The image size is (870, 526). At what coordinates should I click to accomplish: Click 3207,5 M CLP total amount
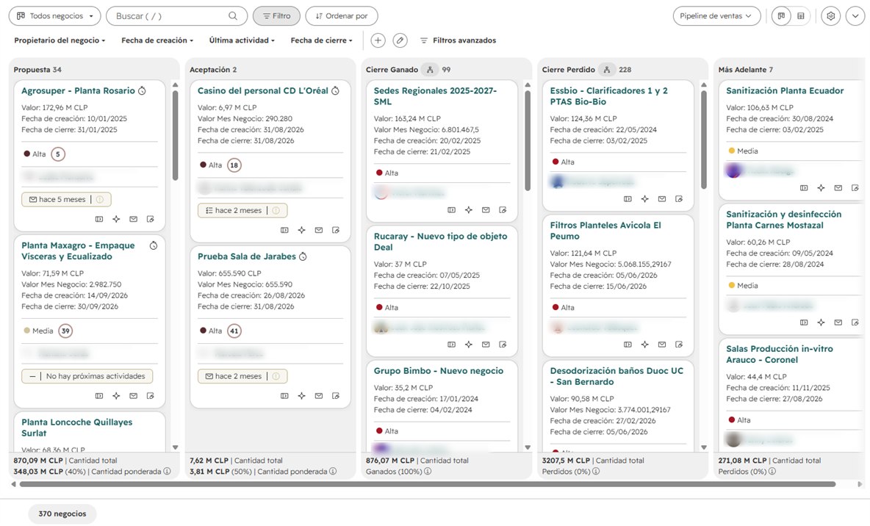[566, 461]
